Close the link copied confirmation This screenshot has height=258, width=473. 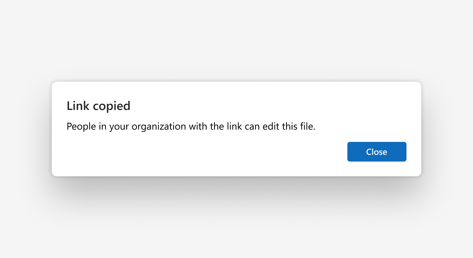[377, 152]
